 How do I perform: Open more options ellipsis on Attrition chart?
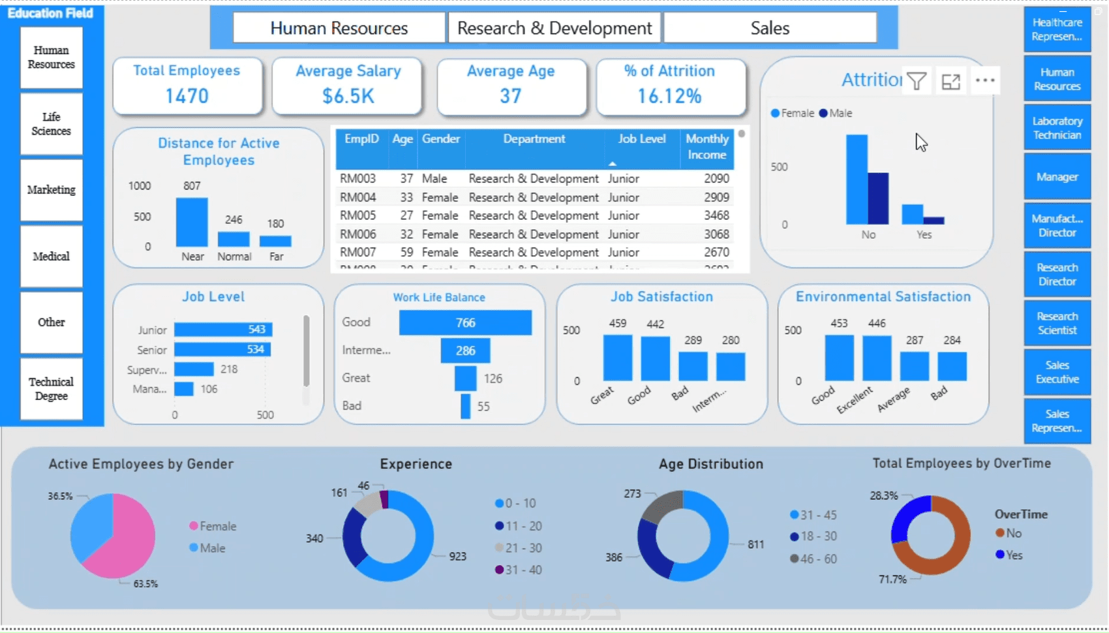coord(985,80)
